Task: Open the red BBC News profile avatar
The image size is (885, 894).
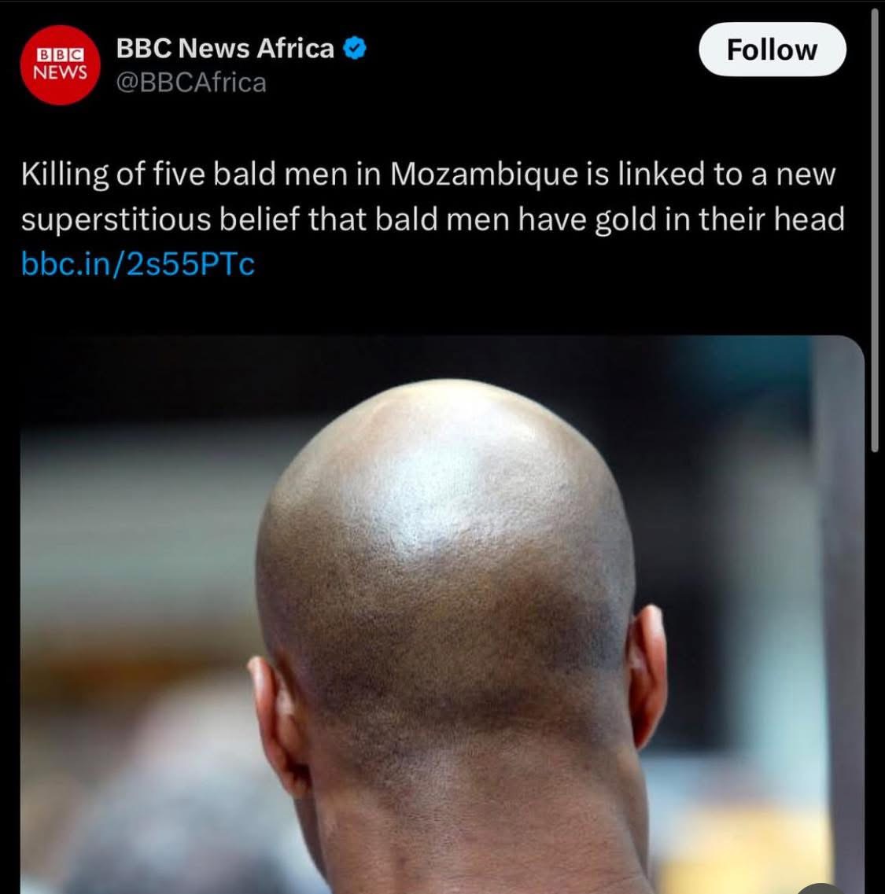Action: (60, 65)
